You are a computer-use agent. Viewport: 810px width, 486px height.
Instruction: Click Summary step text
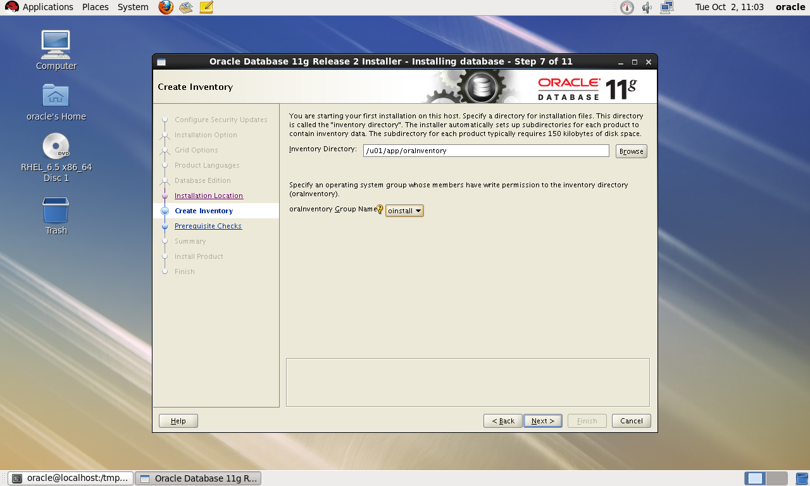click(190, 241)
